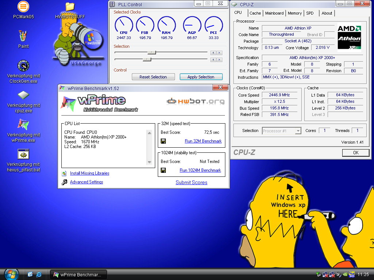Switch to the CPU tab in CPU-Z
The width and height of the screenshot is (374, 280).
[238, 13]
